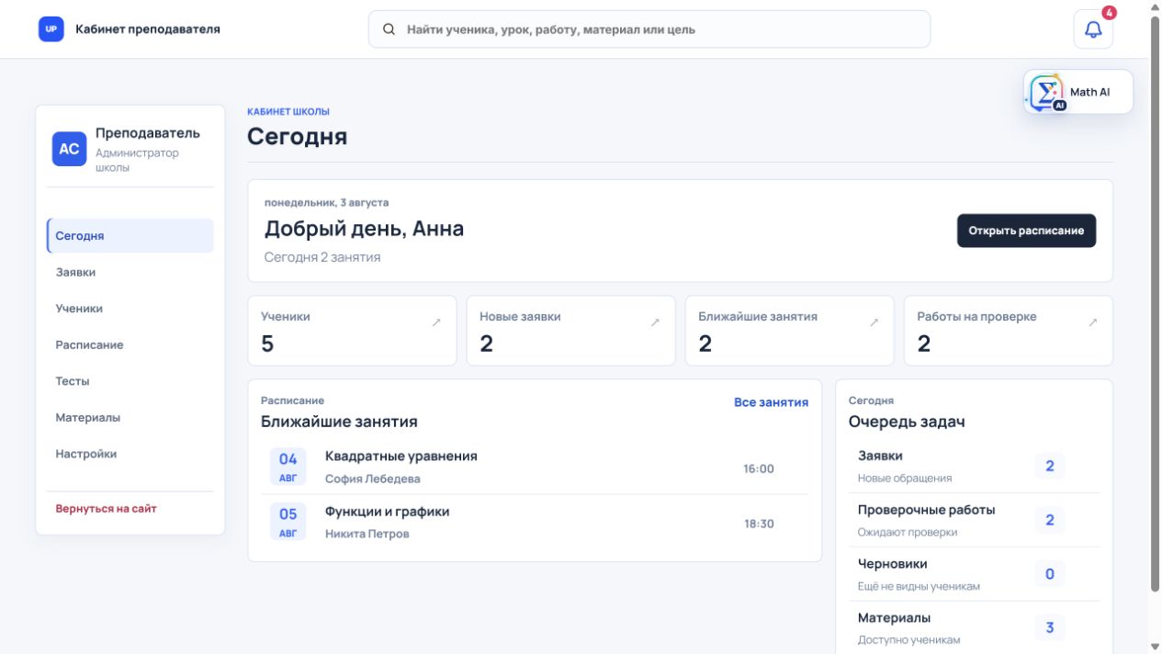
Task: Click the Сегодня 2 занятия text
Action: 322,257
